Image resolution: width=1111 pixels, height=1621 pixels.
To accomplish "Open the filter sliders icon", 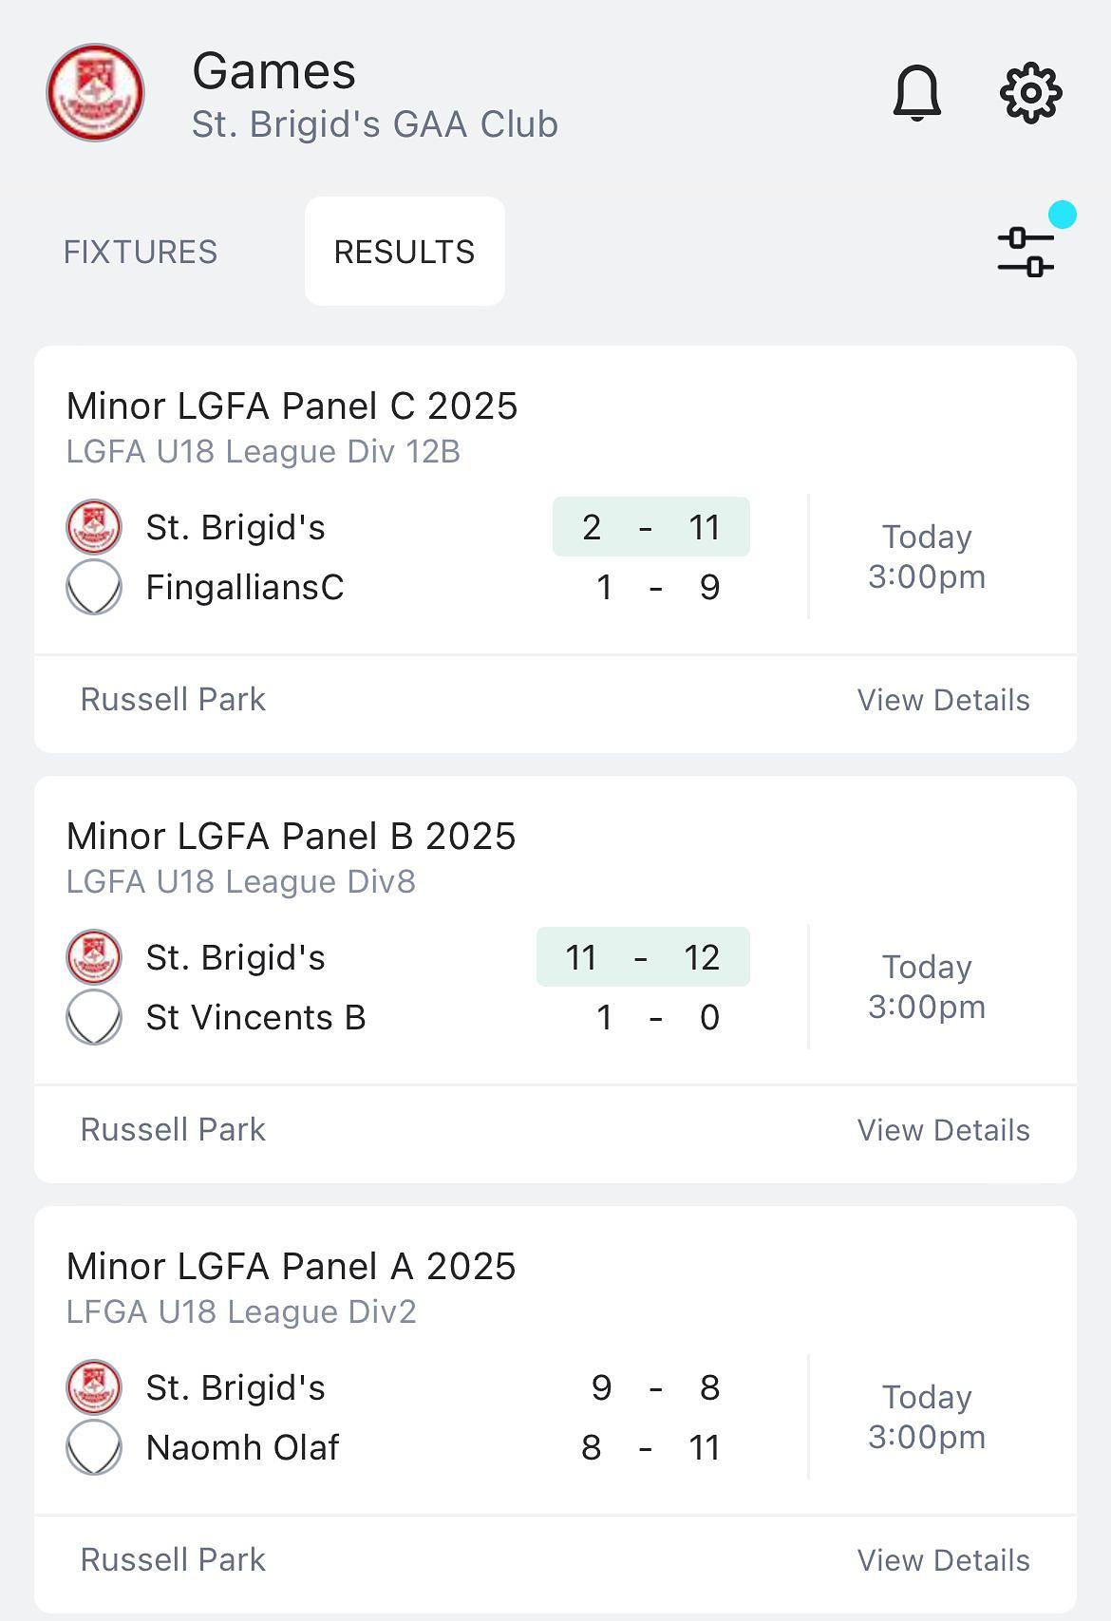I will tap(1026, 252).
